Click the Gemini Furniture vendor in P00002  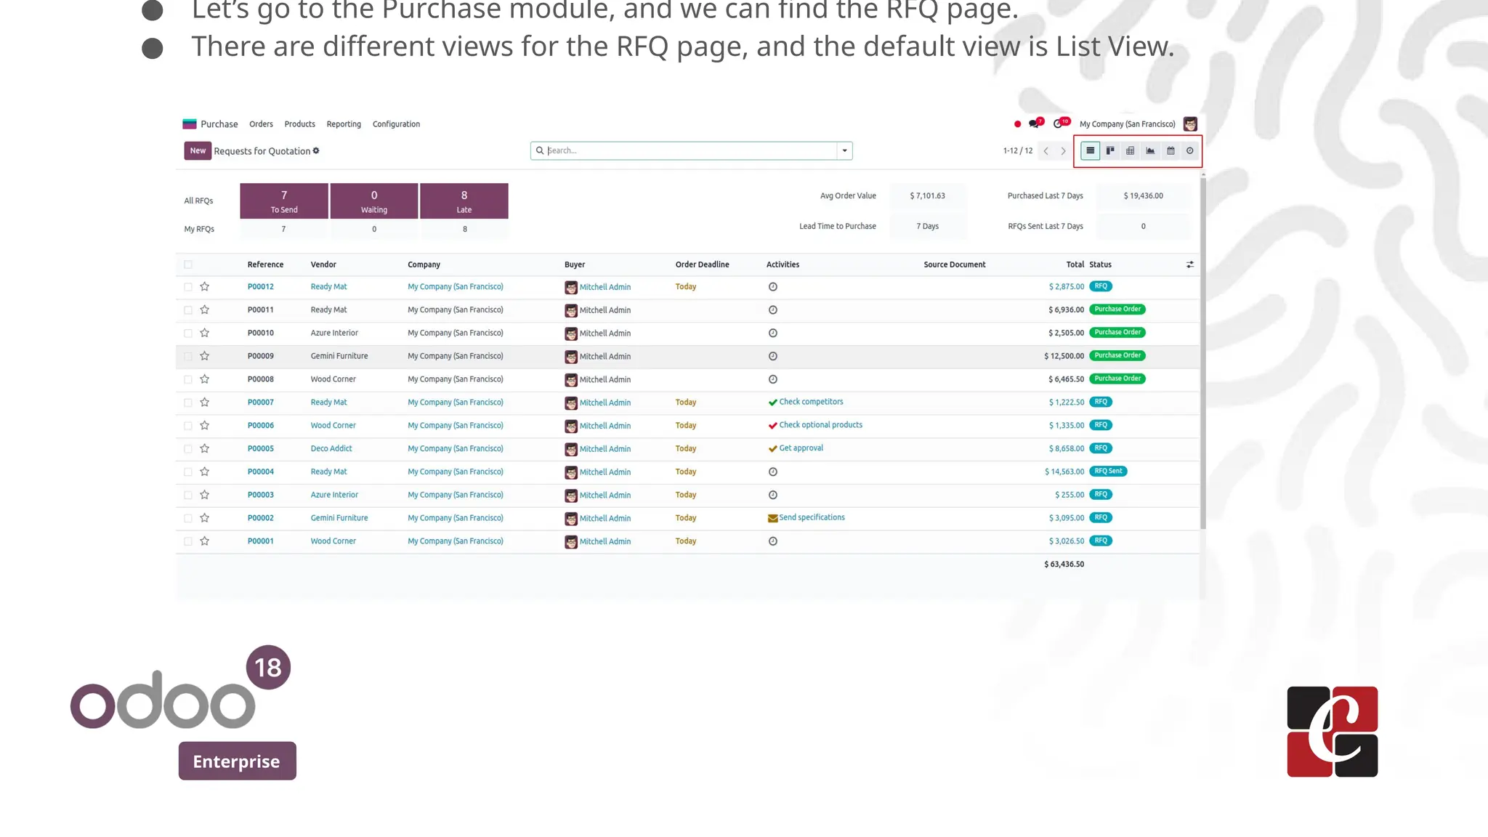click(339, 518)
